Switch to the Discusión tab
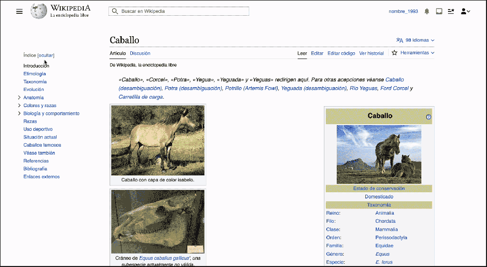487x267 pixels. coord(140,53)
